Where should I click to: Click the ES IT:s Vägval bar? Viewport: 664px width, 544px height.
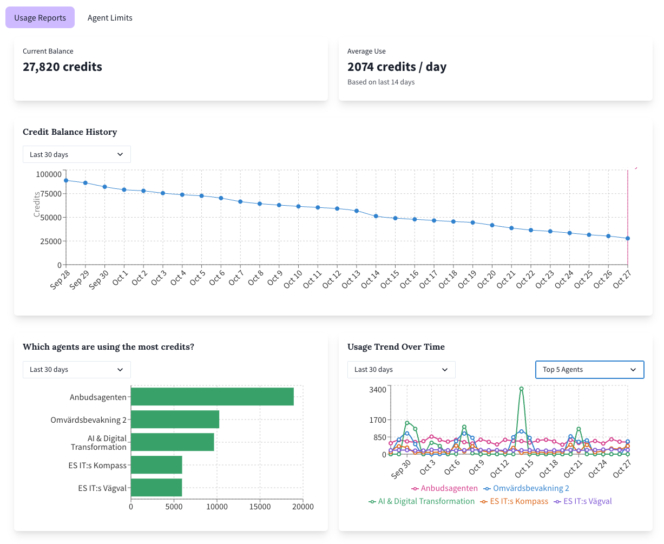click(x=155, y=488)
